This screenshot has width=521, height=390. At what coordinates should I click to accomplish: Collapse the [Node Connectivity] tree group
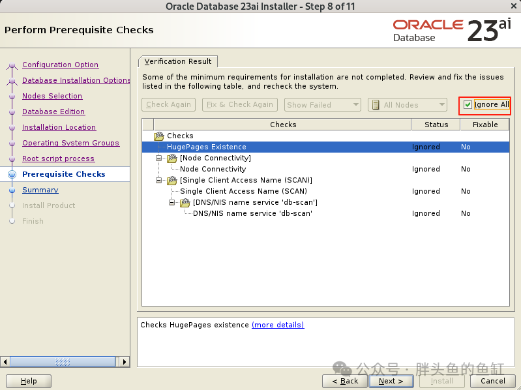pyautogui.click(x=159, y=158)
